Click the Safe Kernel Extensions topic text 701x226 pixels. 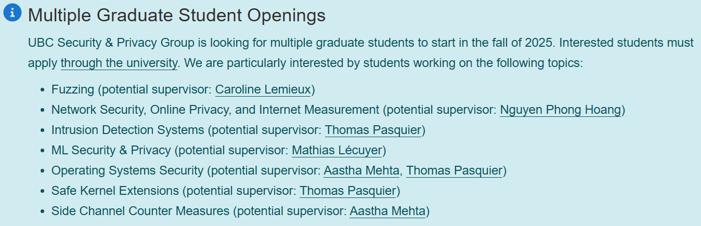coord(115,191)
